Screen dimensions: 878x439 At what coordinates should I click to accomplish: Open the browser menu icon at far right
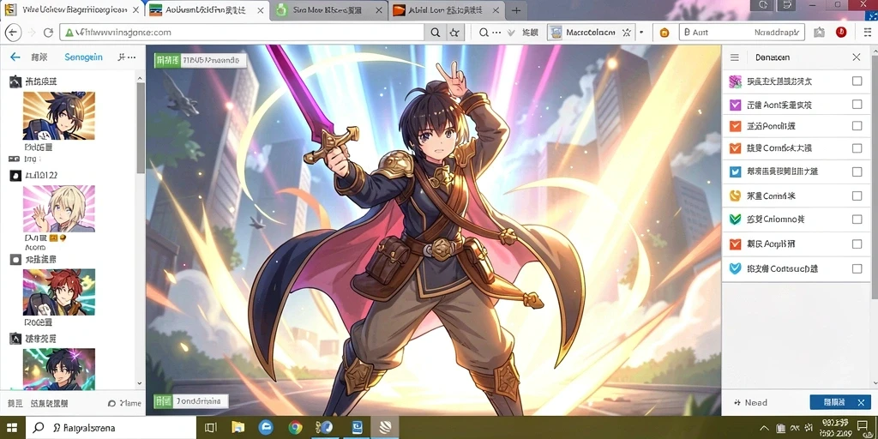(x=868, y=33)
